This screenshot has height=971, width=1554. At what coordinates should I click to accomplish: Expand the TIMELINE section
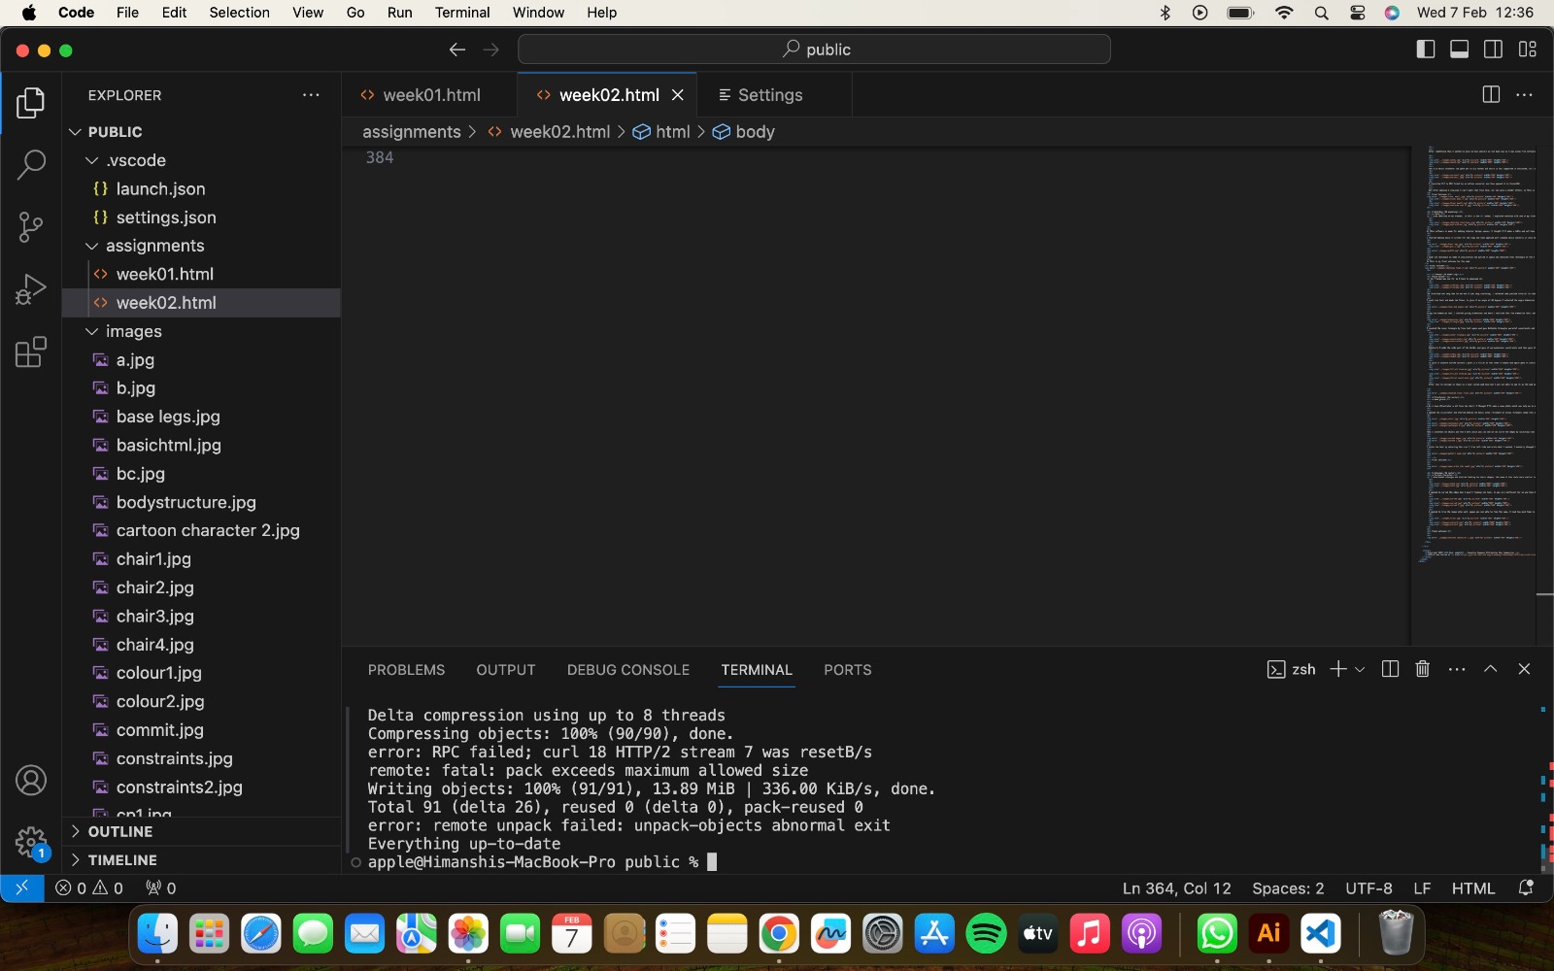[202, 860]
